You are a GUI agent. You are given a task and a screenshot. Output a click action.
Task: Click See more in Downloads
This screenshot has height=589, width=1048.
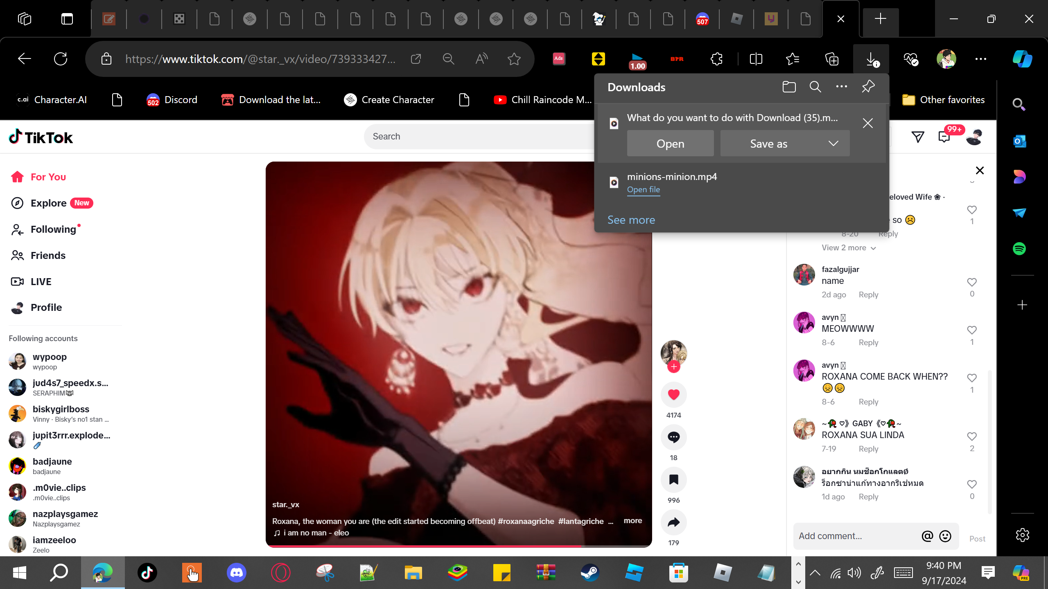631,220
